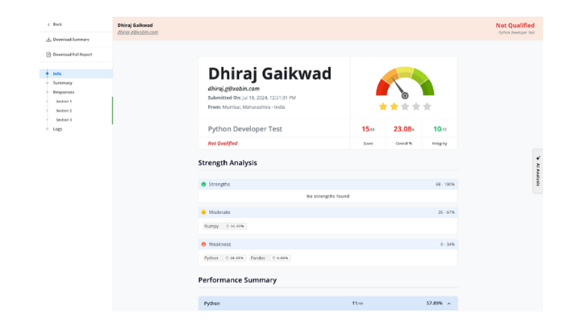Click the Download Full Report file icon
This screenshot has width=581, height=327.
[x=48, y=54]
